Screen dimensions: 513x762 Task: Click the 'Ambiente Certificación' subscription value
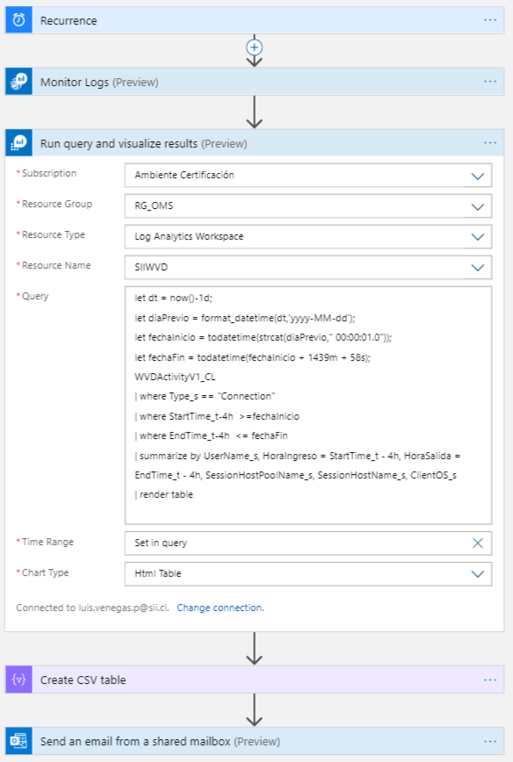tap(184, 175)
